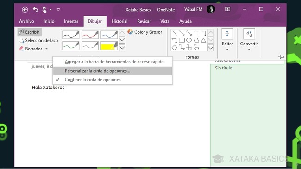The width and height of the screenshot is (301, 169).
Task: Choose the yellow highlighter
Action: click(109, 46)
